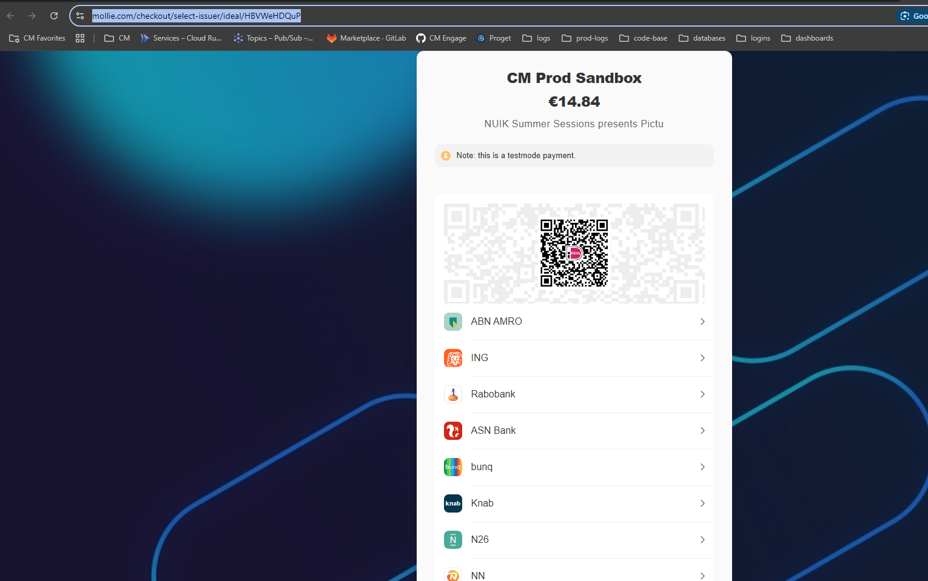Screen dimensions: 928x581
Task: Open CM Favorites bookmark folder
Action: 37,38
